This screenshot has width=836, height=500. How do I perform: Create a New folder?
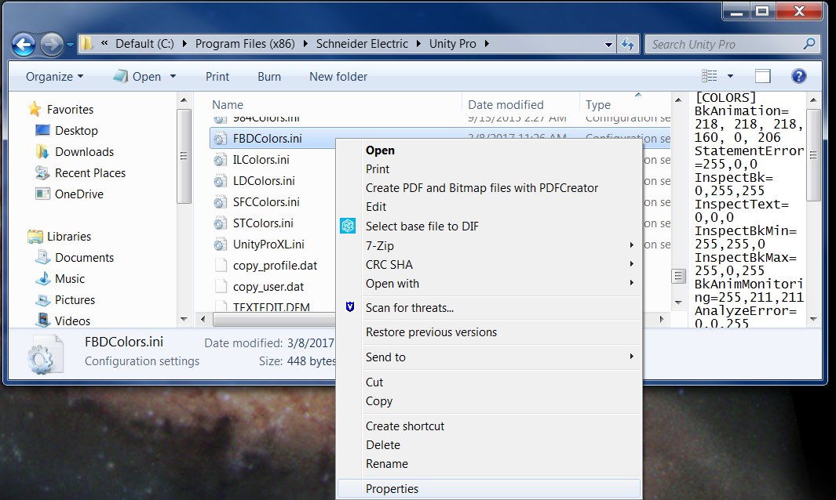click(338, 77)
